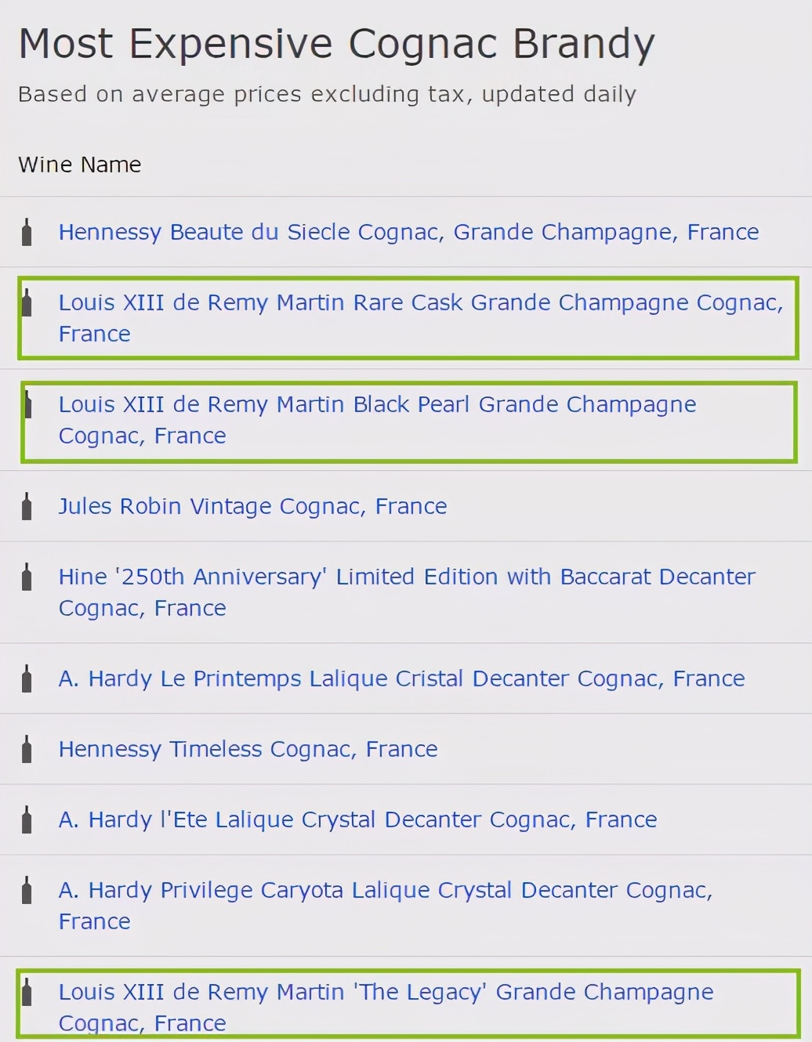This screenshot has width=812, height=1042.
Task: Click bottle icon beside A. Hardy Privilege Caryota
Action: click(27, 890)
